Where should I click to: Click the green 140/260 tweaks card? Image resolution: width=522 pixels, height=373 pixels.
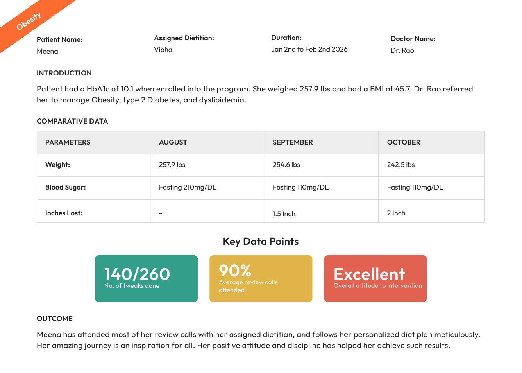[146, 279]
